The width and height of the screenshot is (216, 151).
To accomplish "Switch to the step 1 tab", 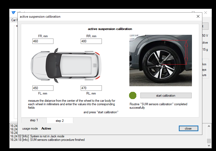I will (34, 120).
